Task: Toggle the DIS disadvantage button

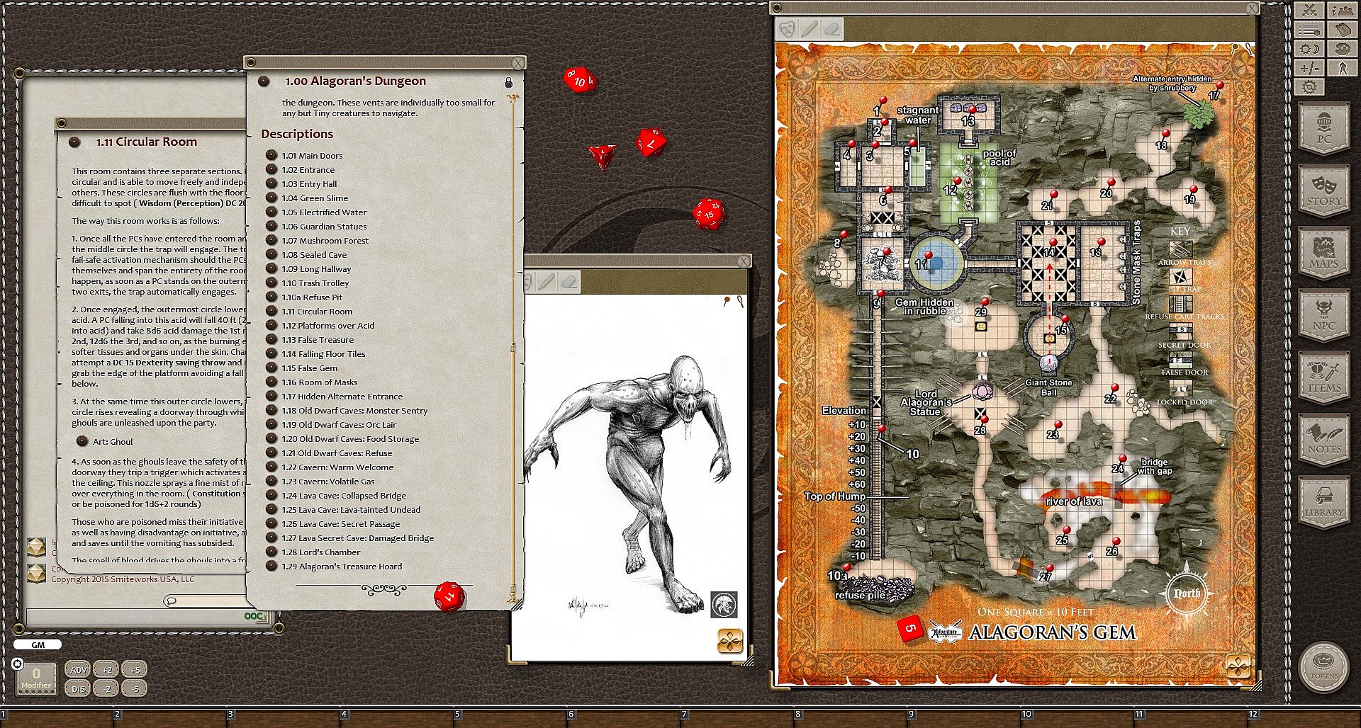Action: tap(78, 688)
